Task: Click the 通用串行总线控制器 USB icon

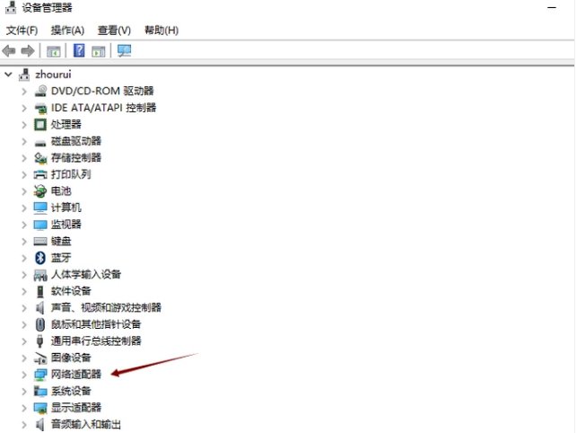Action: (x=40, y=341)
